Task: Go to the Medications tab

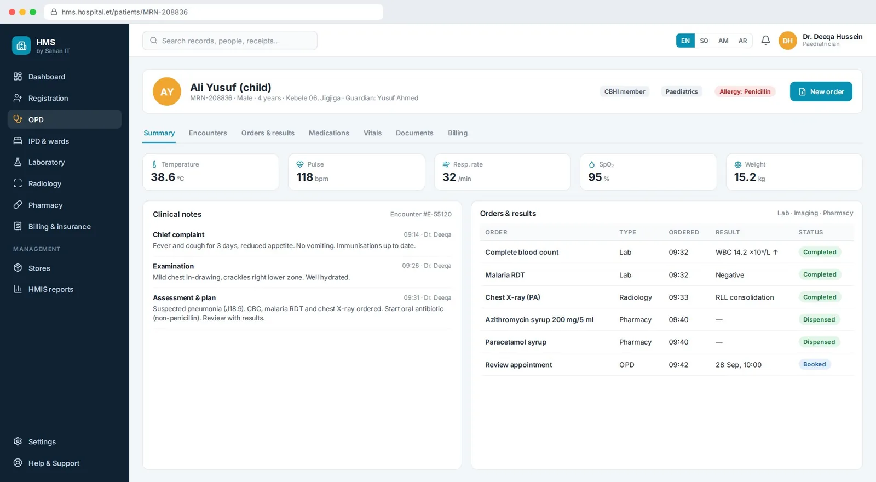Action: click(329, 133)
